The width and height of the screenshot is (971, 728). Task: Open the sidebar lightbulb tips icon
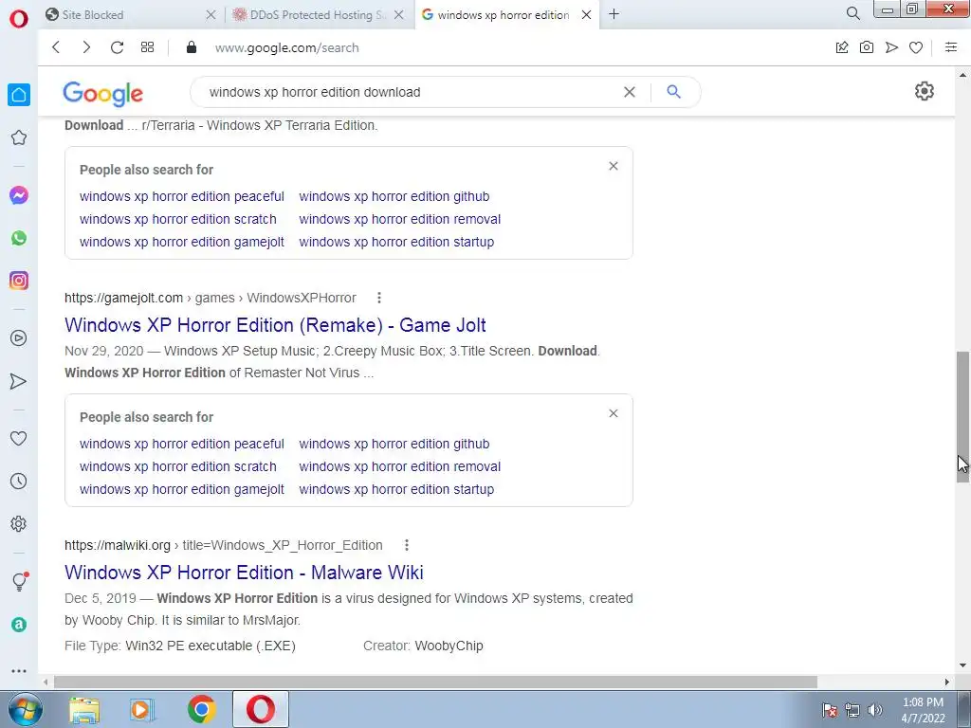coord(19,581)
